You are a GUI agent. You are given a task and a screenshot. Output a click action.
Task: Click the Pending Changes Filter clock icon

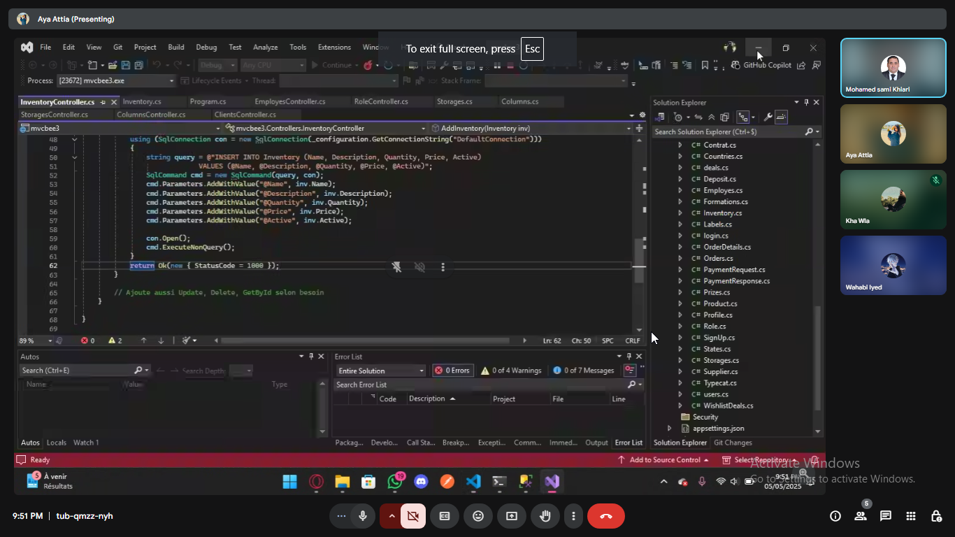point(677,117)
